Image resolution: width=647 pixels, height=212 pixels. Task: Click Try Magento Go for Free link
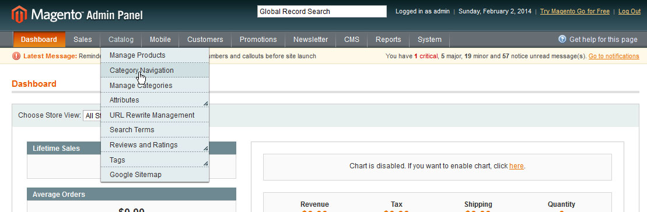[x=575, y=12]
